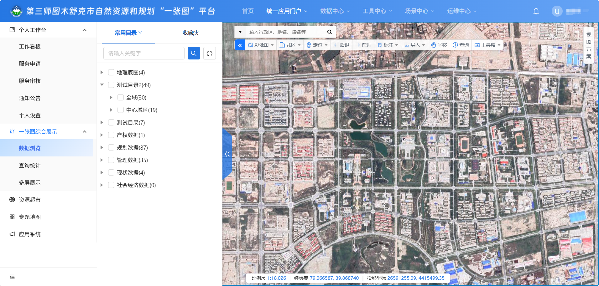Click the map place search input
Screen dimensions: 599x286
coord(286,32)
